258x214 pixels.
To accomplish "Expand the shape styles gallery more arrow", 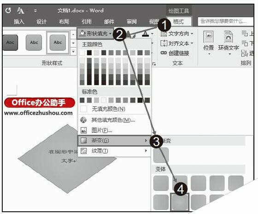I will click(73, 51).
